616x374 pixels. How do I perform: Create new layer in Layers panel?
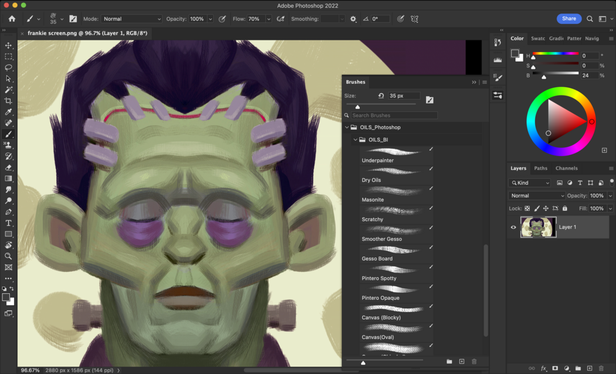click(x=590, y=368)
